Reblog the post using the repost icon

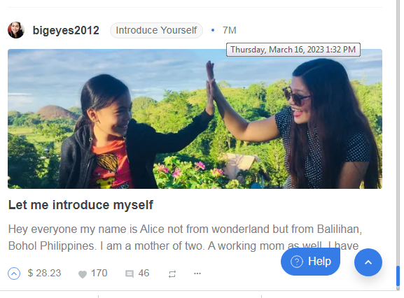(x=172, y=274)
